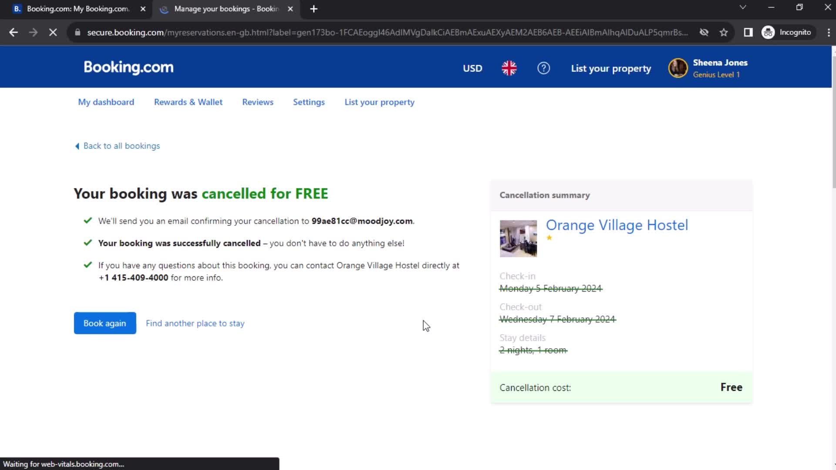Viewport: 836px width, 470px height.
Task: View site info via padlock icon
Action: (x=78, y=32)
